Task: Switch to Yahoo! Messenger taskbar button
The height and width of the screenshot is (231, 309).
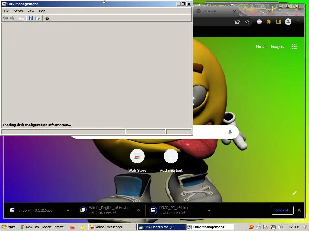Action: click(112, 227)
